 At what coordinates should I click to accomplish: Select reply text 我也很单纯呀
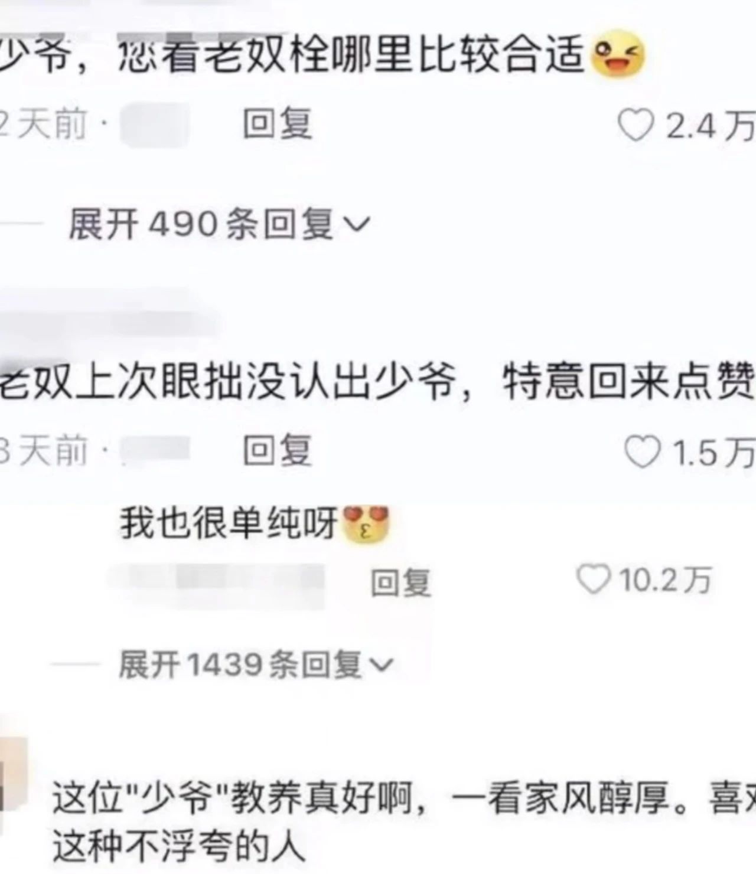[229, 524]
